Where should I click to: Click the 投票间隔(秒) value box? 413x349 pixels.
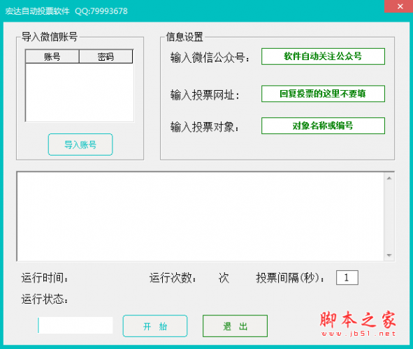click(347, 278)
